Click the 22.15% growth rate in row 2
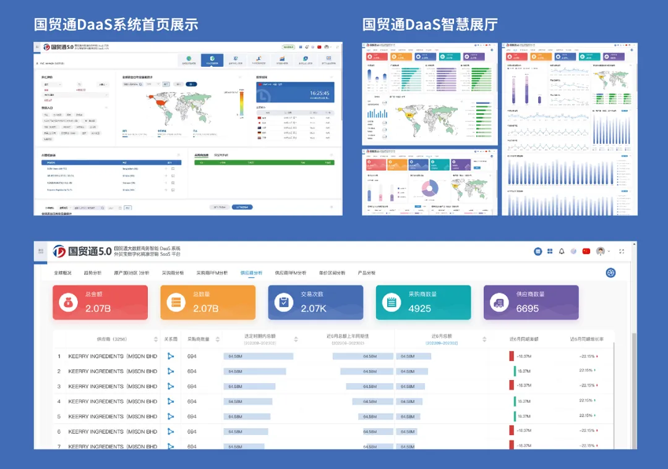The image size is (668, 469). [586, 370]
